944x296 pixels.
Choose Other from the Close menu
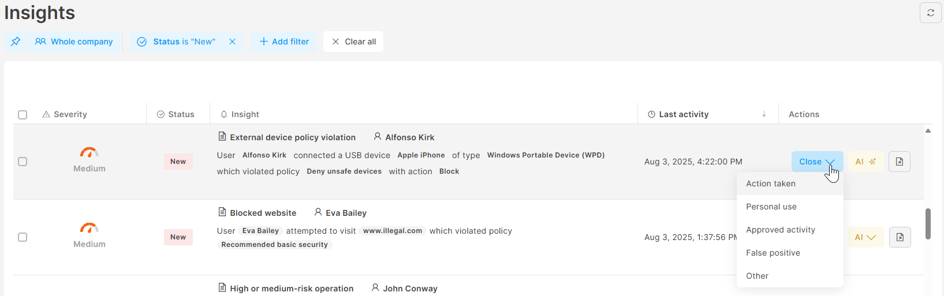tap(790, 276)
